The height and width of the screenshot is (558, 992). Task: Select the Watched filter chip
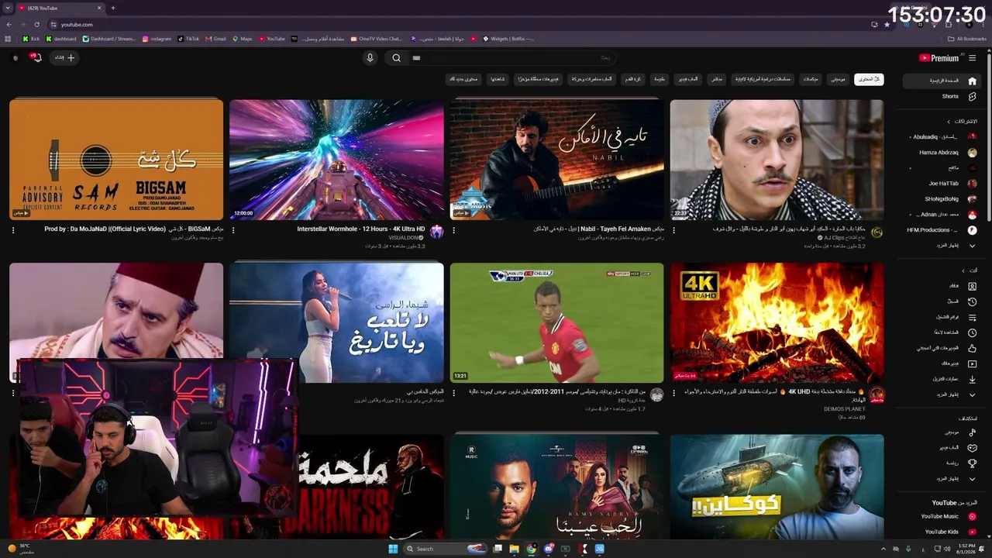[497, 79]
